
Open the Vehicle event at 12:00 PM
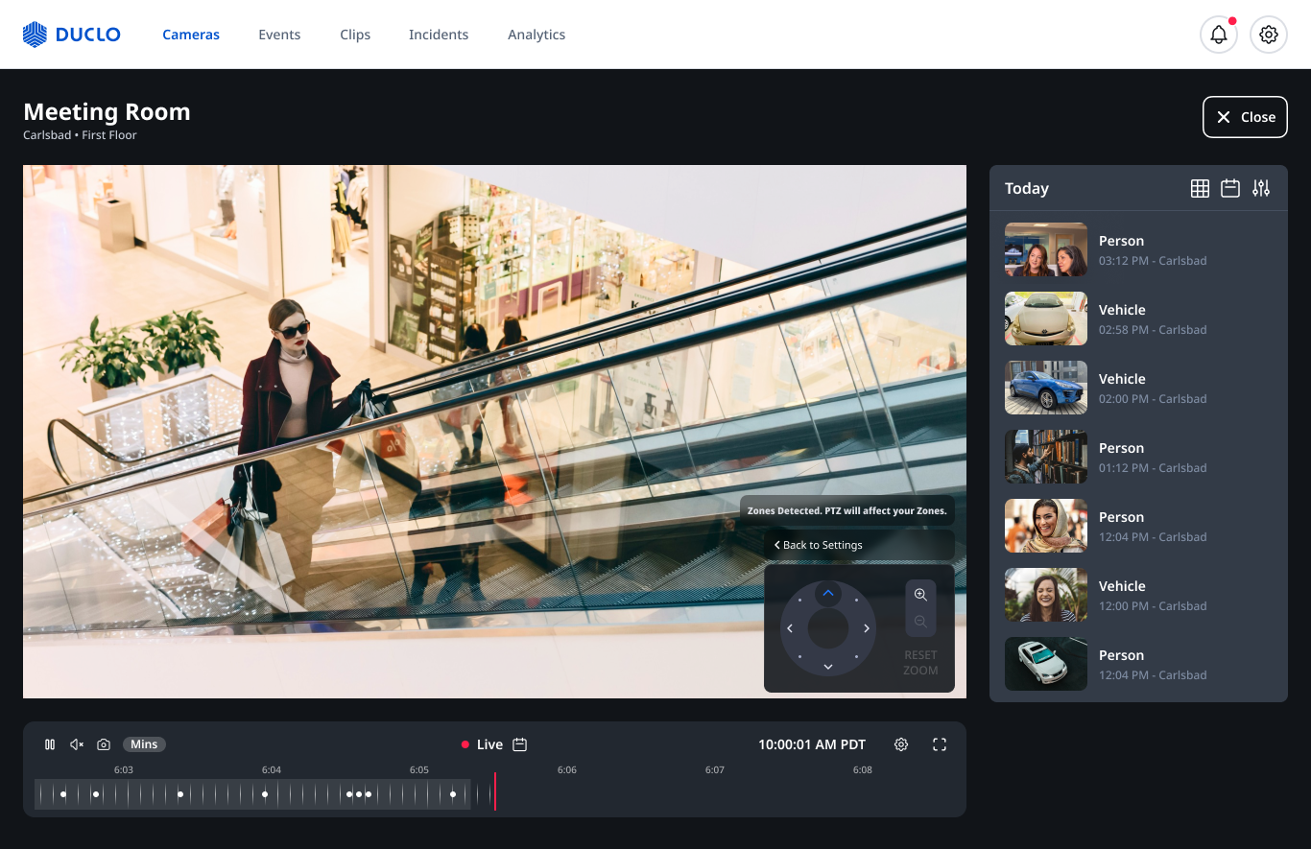(1138, 595)
